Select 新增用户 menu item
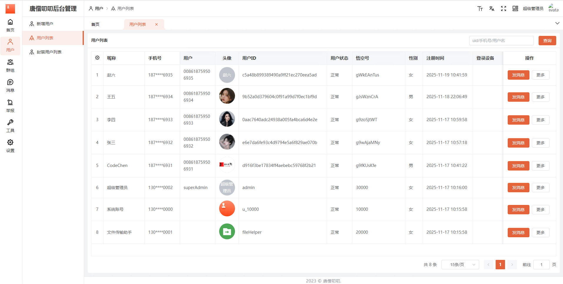 (45, 24)
